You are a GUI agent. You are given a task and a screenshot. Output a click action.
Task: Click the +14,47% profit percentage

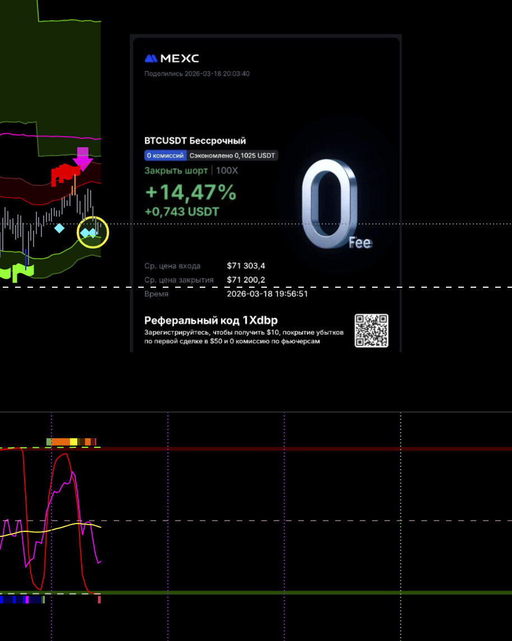(190, 192)
